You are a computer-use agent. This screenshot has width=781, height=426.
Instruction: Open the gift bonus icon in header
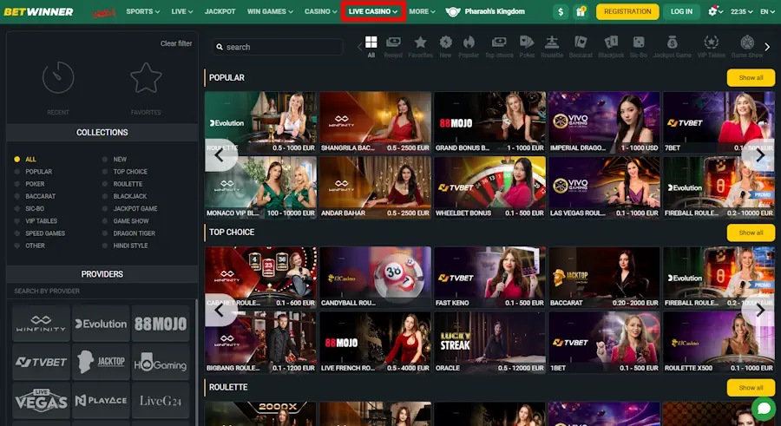pos(581,11)
